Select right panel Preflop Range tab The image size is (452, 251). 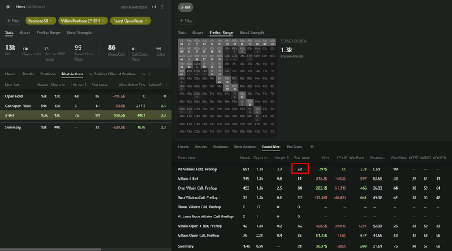(x=221, y=32)
